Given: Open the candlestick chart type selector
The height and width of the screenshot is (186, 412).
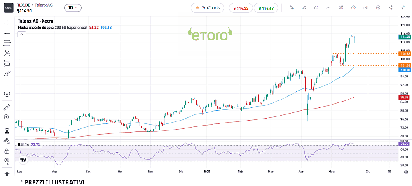Looking at the screenshot, I should click(x=341, y=8).
